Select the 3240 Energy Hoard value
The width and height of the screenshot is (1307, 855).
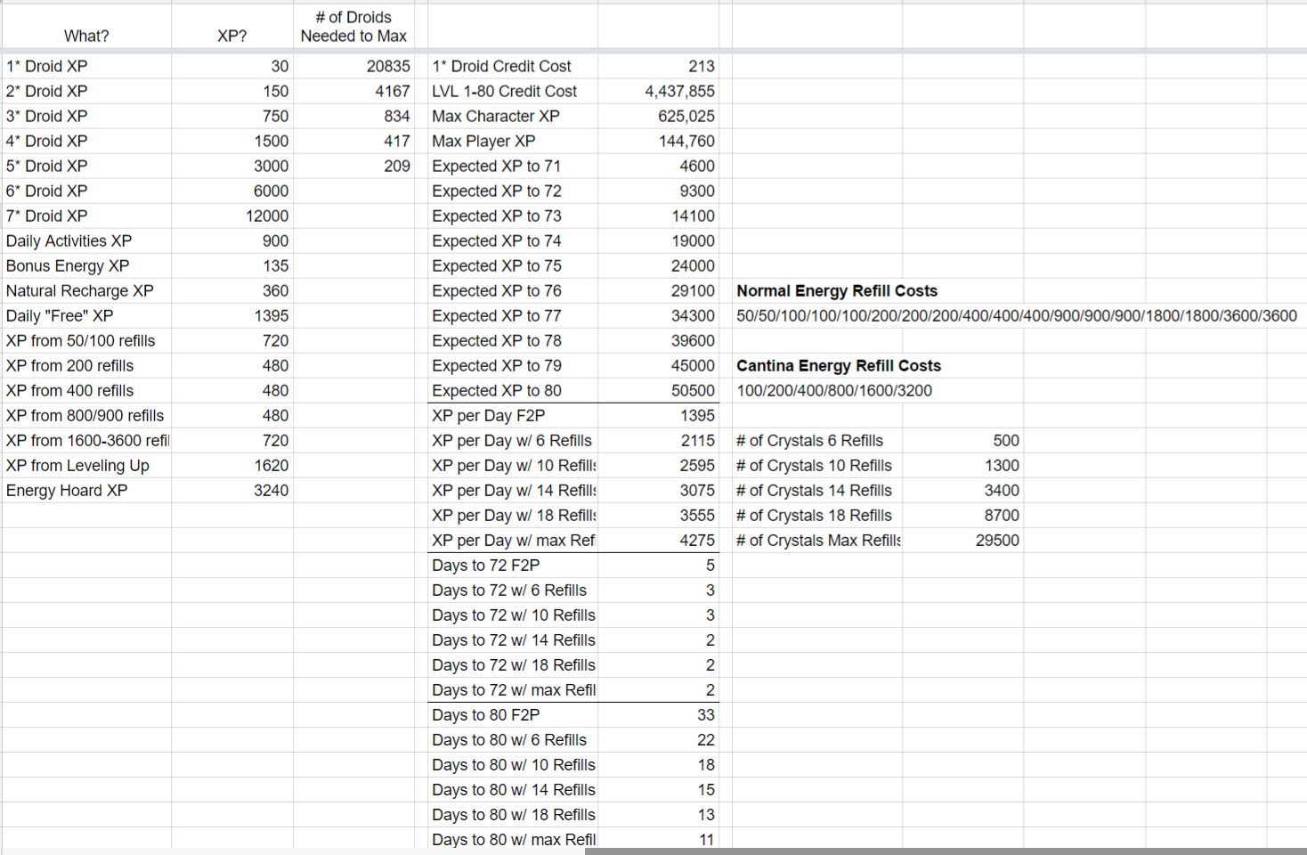tap(232, 490)
